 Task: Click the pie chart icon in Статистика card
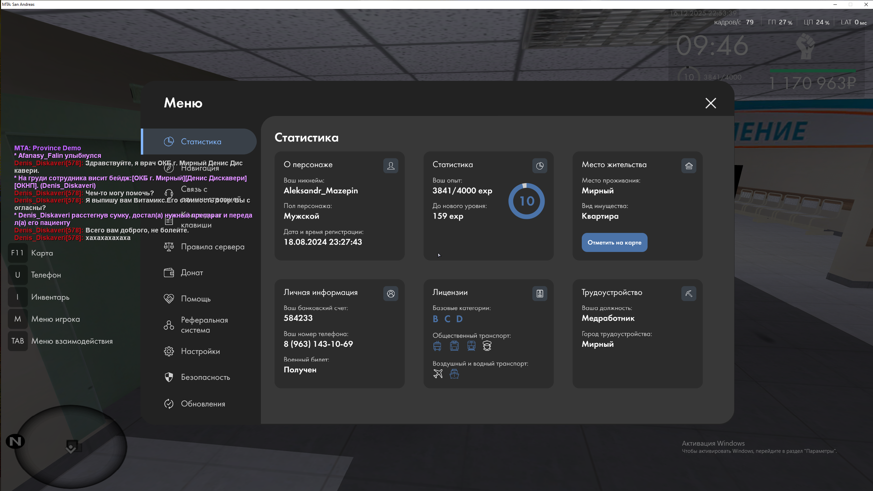click(540, 166)
